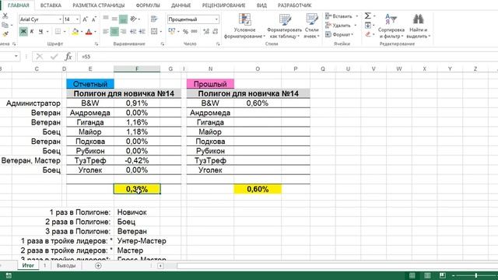
Task: Switch to the ДАННЫЕ ribbon tab
Action: pyautogui.click(x=181, y=5)
